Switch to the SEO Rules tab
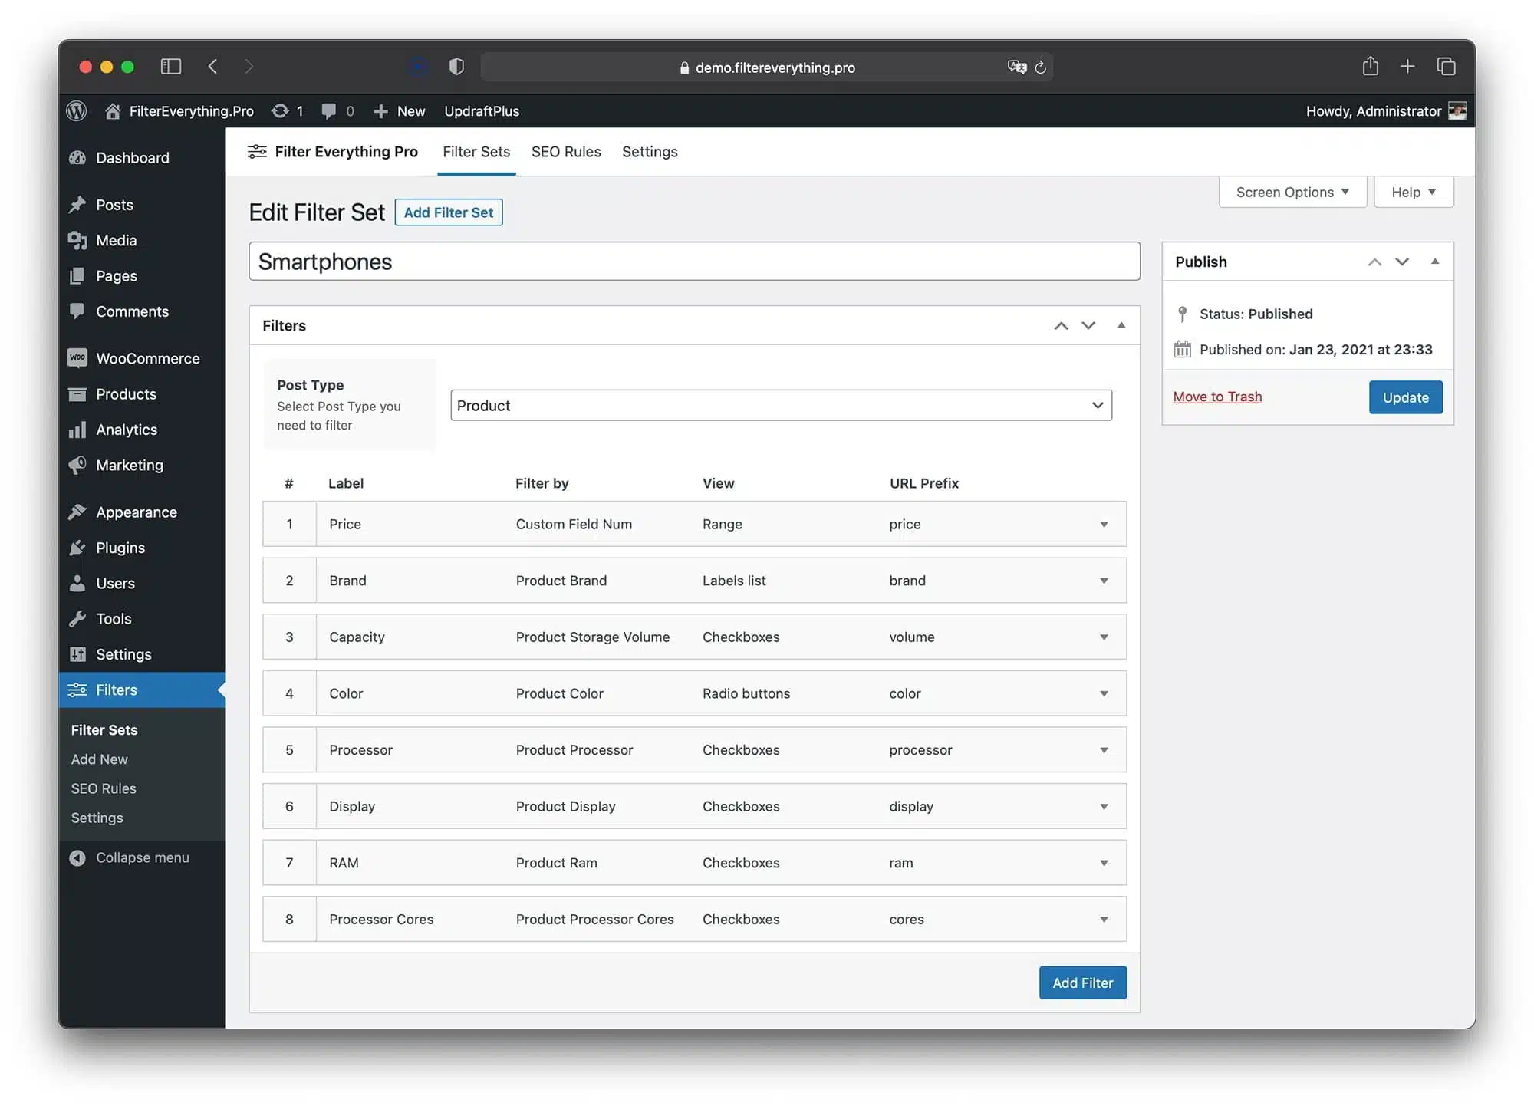This screenshot has height=1106, width=1534. (566, 152)
